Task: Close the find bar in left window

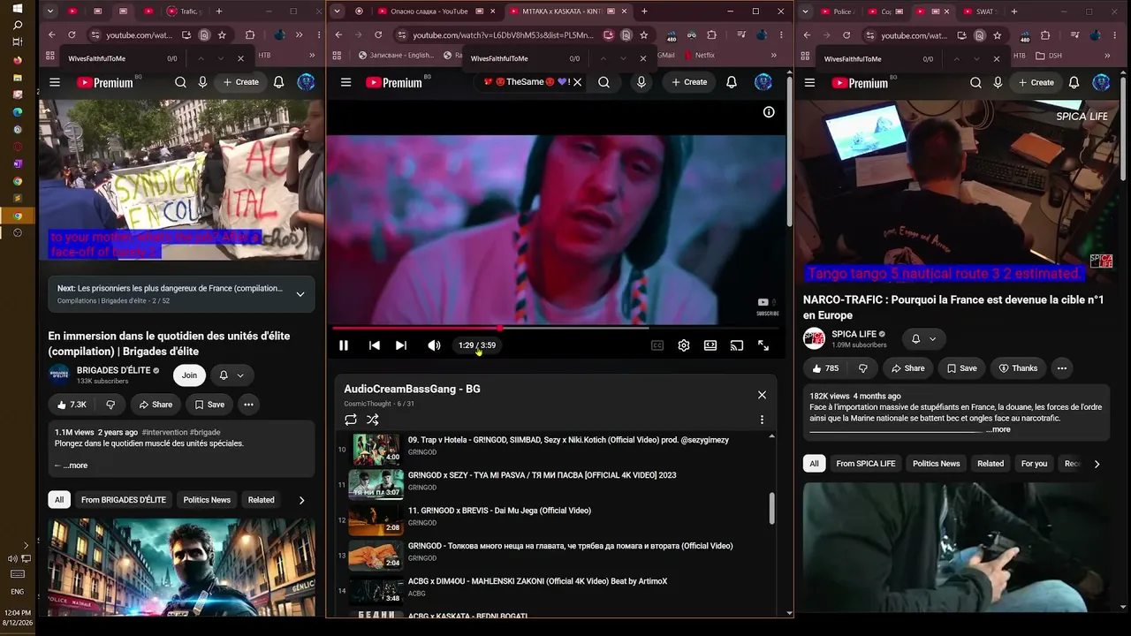Action: [x=240, y=58]
